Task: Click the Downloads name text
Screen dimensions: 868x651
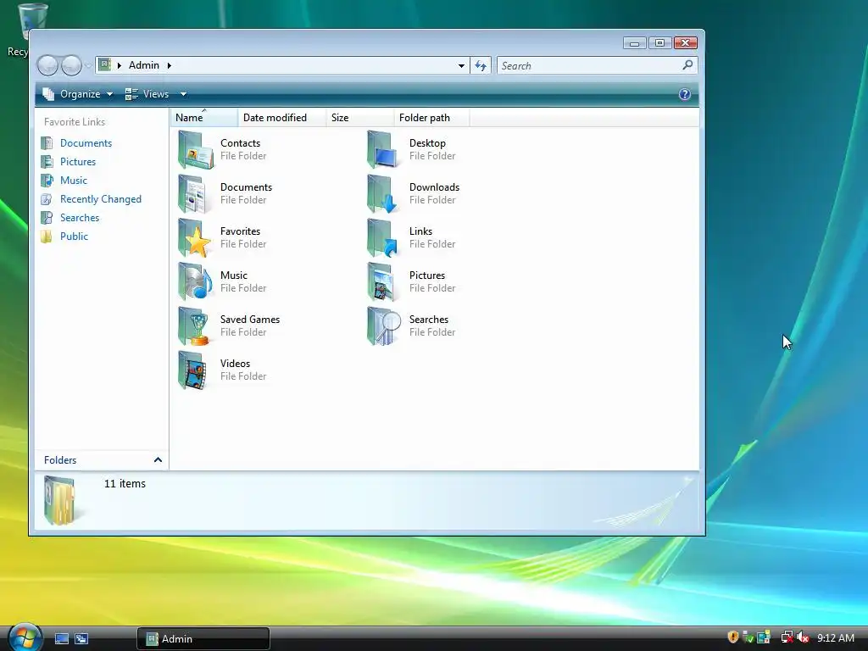Action: coord(434,187)
